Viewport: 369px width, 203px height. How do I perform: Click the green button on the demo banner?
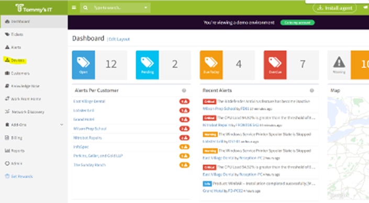point(297,22)
